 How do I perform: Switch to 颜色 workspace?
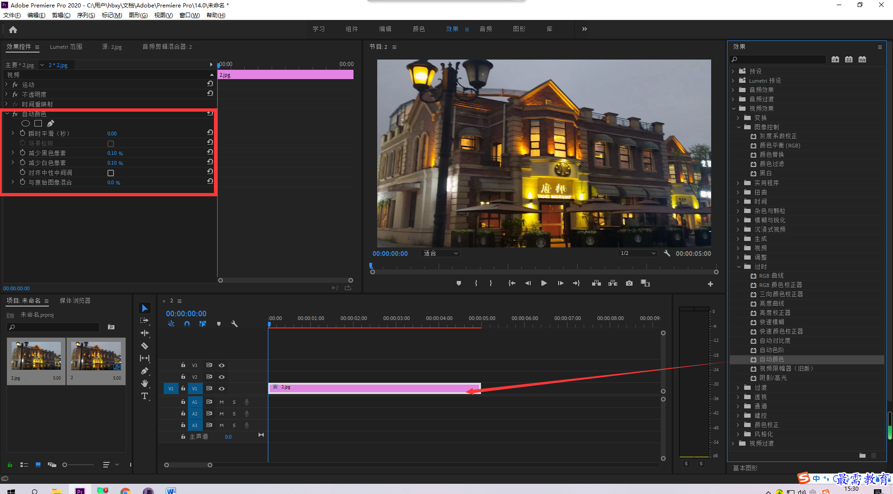419,29
